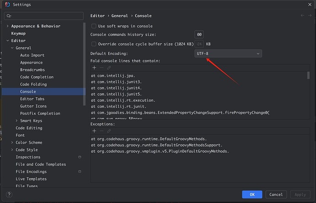
Task: Open Font settings
Action: click(x=20, y=135)
